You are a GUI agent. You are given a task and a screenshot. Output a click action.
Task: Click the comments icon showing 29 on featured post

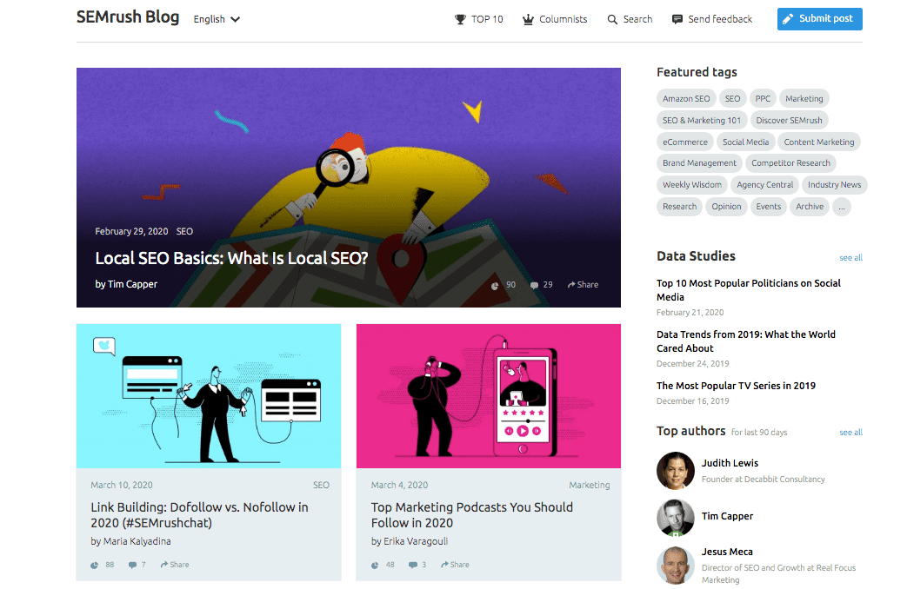534,285
